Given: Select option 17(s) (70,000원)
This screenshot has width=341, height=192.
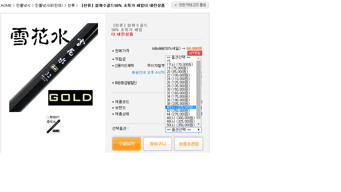Looking at the screenshot, I should pos(181,64).
